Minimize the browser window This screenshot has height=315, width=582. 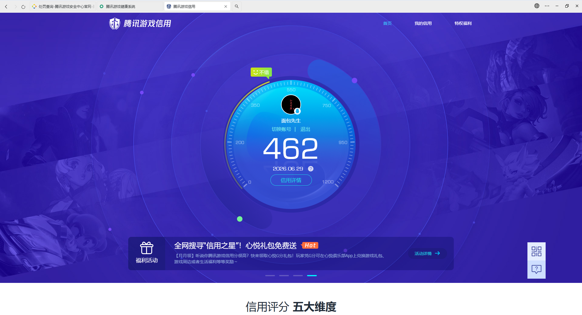[x=557, y=6]
